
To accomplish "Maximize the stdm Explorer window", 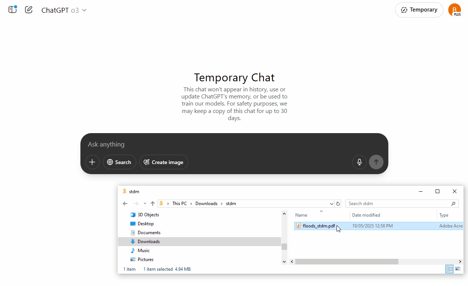I will (437, 191).
